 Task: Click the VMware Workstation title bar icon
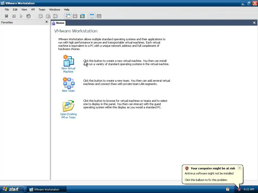pyautogui.click(x=2, y=3)
